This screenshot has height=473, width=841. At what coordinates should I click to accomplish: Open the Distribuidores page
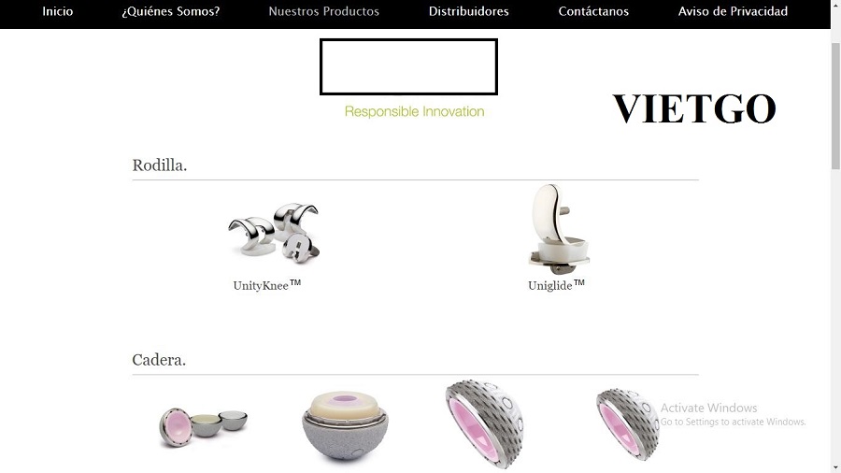469,11
